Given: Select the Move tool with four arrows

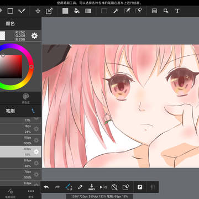Looking at the screenshot, I should coord(38,11).
